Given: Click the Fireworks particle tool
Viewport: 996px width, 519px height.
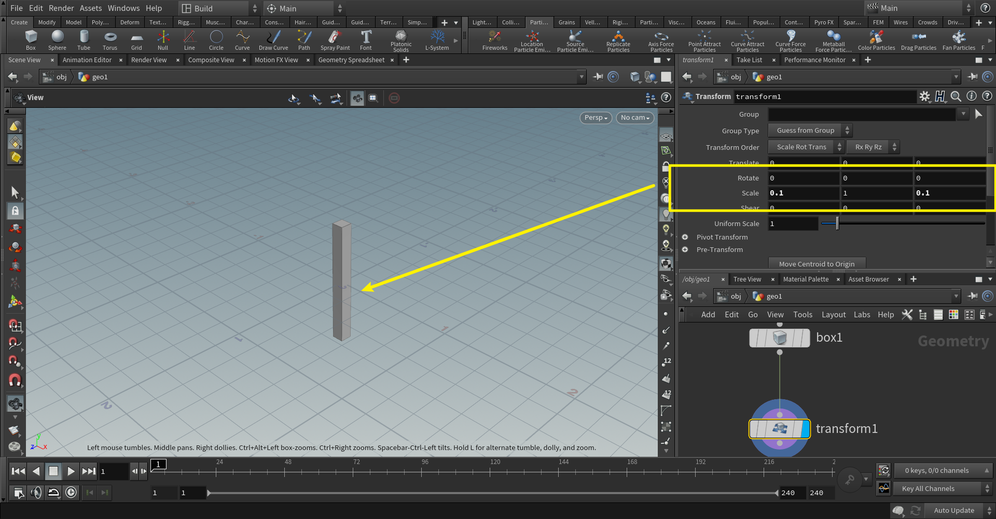Looking at the screenshot, I should 494,40.
